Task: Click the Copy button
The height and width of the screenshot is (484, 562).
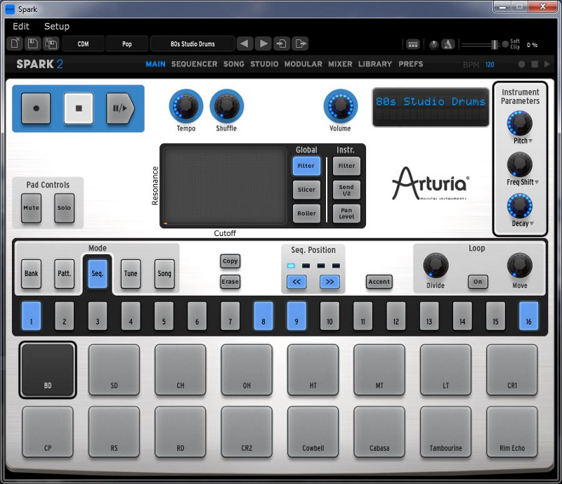Action: point(230,261)
